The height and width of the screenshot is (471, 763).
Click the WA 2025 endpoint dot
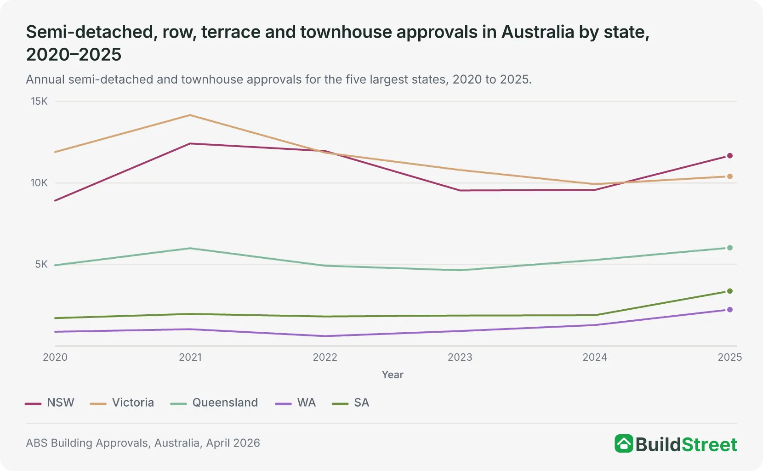pos(729,310)
